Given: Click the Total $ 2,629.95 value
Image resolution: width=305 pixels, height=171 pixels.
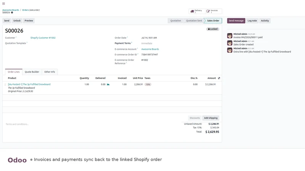Looking at the screenshot, I should 212,132.
